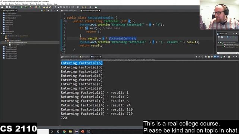Open the Refactor menu
This screenshot has height=134, width=239.
tap(18, 4)
